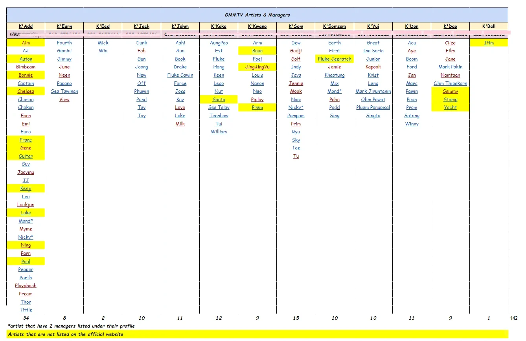Open the Ohm Thipakorn artist link
The image size is (526, 341).
click(x=450, y=83)
